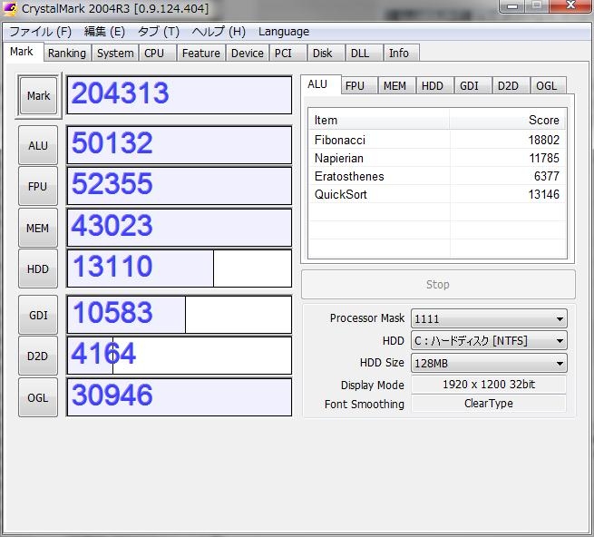Open the ファイル (F) menu

40,32
